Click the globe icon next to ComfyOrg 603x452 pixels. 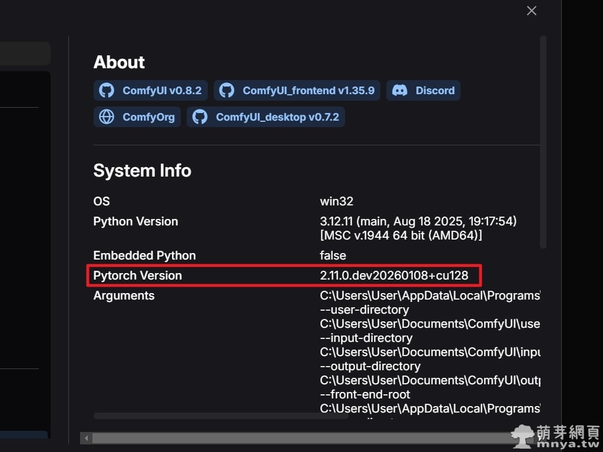click(107, 117)
